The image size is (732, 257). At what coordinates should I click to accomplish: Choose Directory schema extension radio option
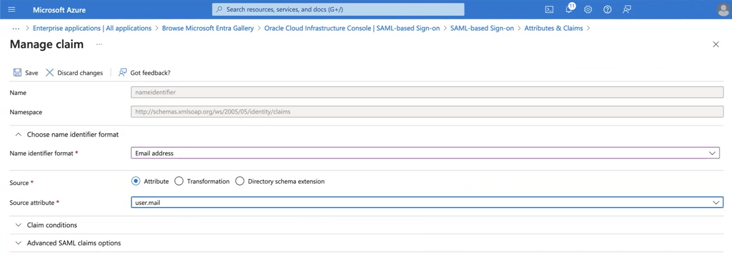click(x=240, y=181)
